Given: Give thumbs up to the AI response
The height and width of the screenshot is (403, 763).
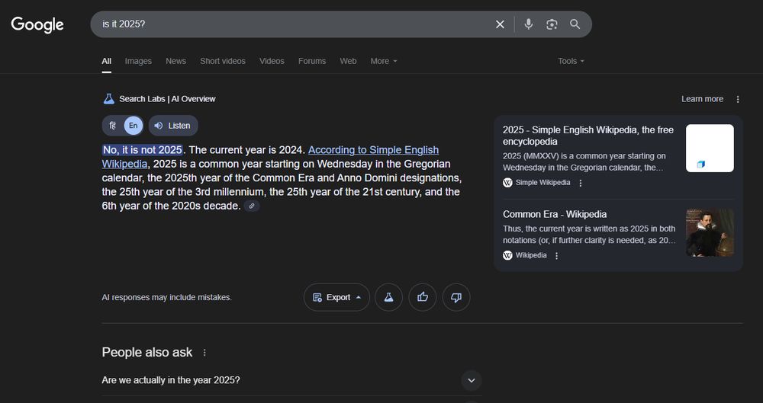Looking at the screenshot, I should pos(423,298).
